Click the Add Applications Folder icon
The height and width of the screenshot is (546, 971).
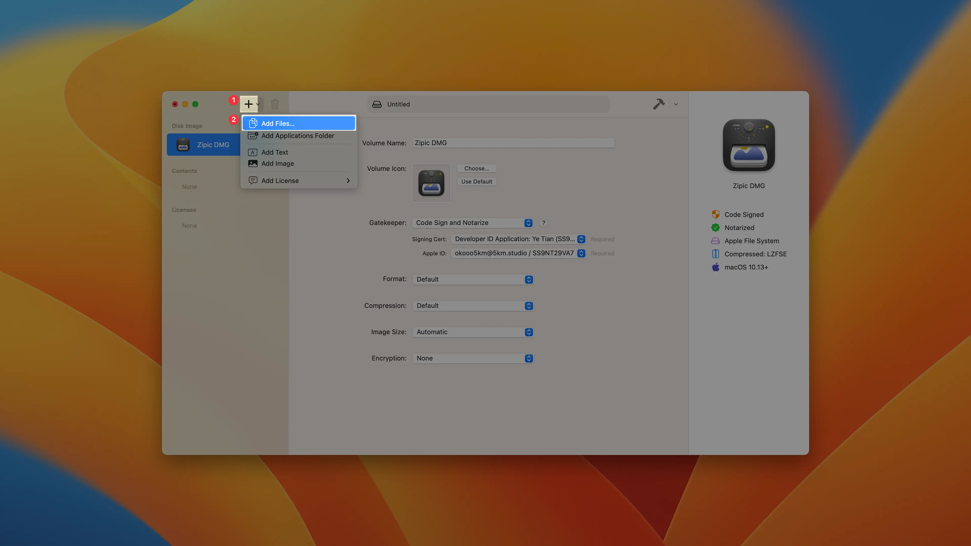(x=253, y=136)
